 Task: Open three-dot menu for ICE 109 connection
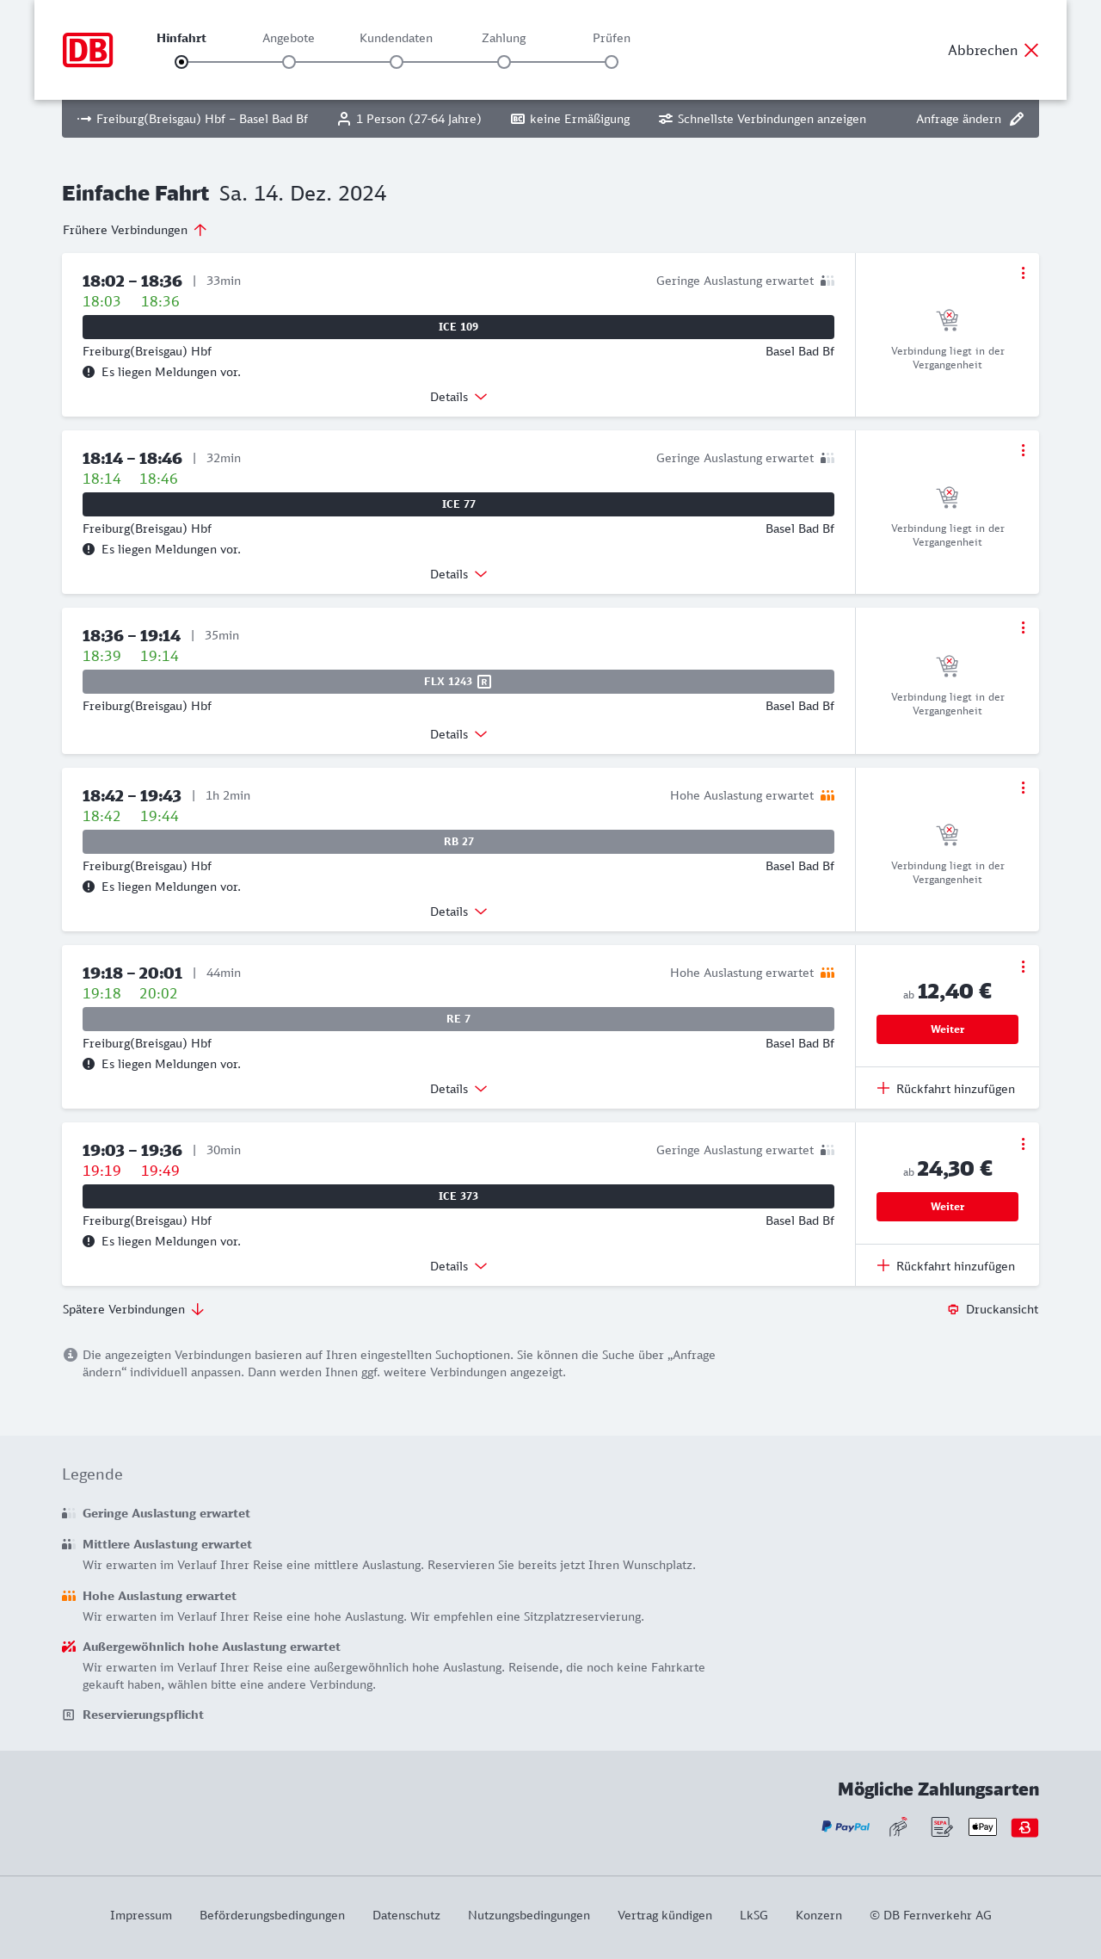[1023, 273]
